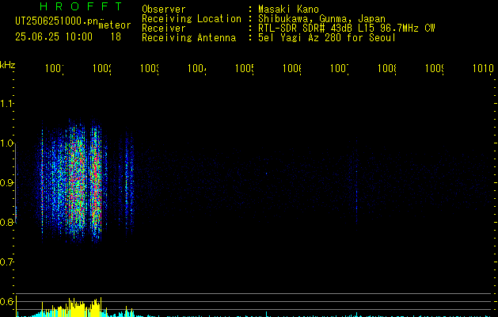Click the meteor count 18
This screenshot has height=317, width=498.
pyautogui.click(x=116, y=37)
